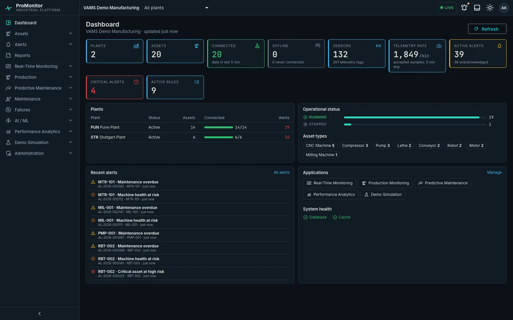Click the Running status play icon
Image resolution: width=513 pixels, height=320 pixels.
click(306, 117)
